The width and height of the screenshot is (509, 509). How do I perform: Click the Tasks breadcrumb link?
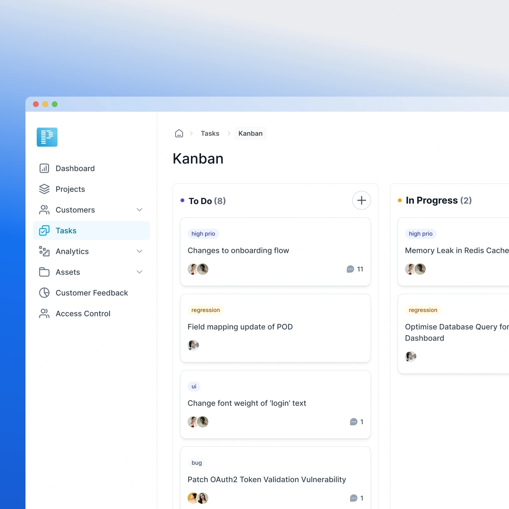[x=210, y=134]
